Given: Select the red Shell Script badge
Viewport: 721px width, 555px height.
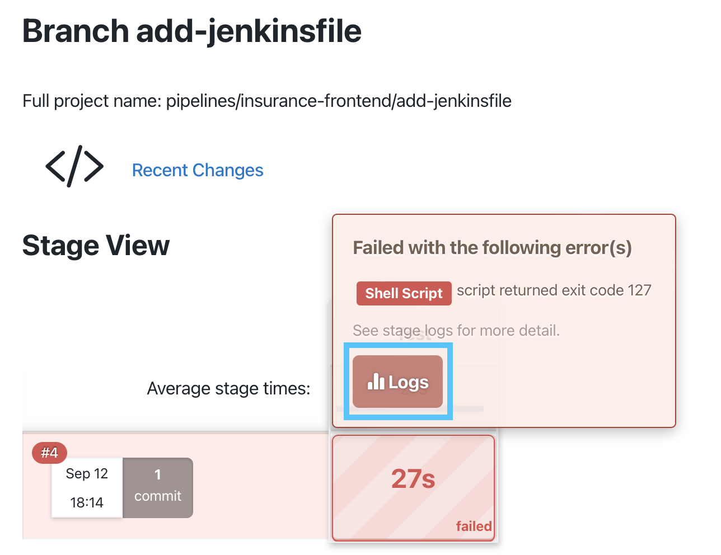Looking at the screenshot, I should point(404,293).
